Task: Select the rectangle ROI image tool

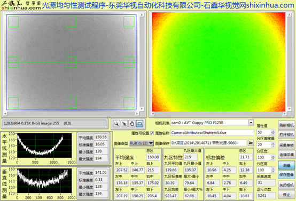Action: (x=139, y=124)
